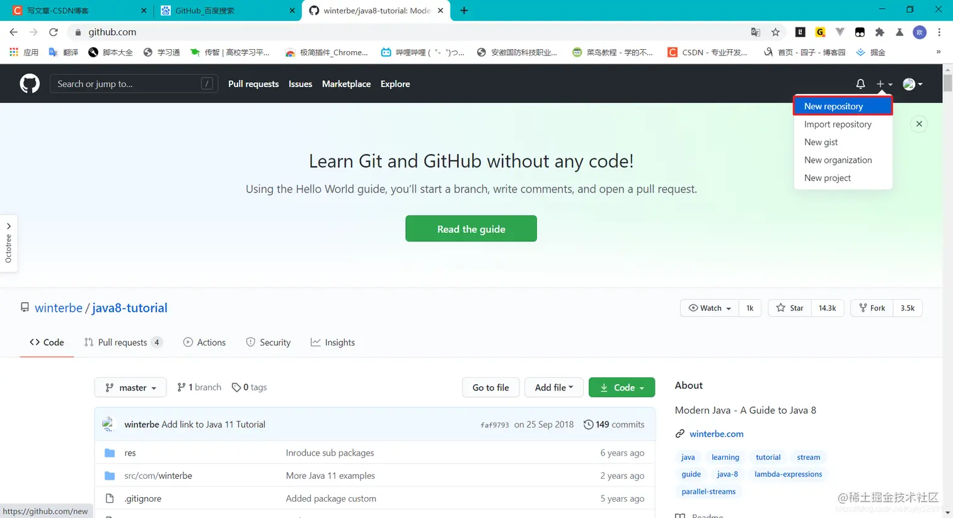This screenshot has height=518, width=953.
Task: Open Marketplace in top navigation
Action: coord(346,84)
